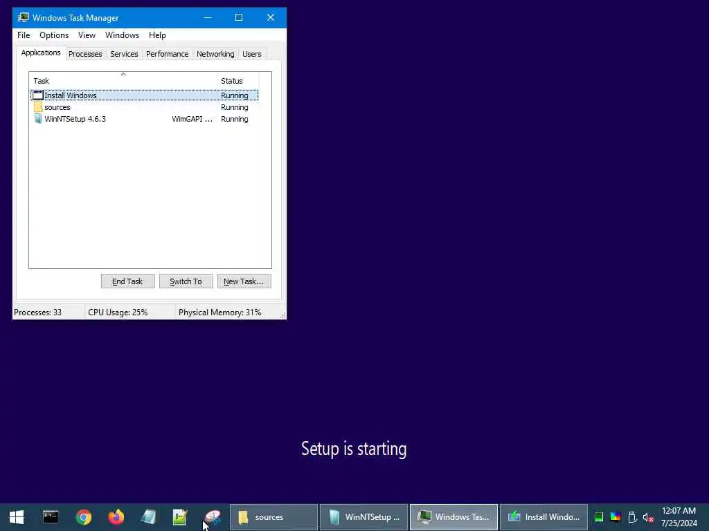This screenshot has width=709, height=531.
Task: Open the Windows menu in Task Manager
Action: (x=122, y=35)
